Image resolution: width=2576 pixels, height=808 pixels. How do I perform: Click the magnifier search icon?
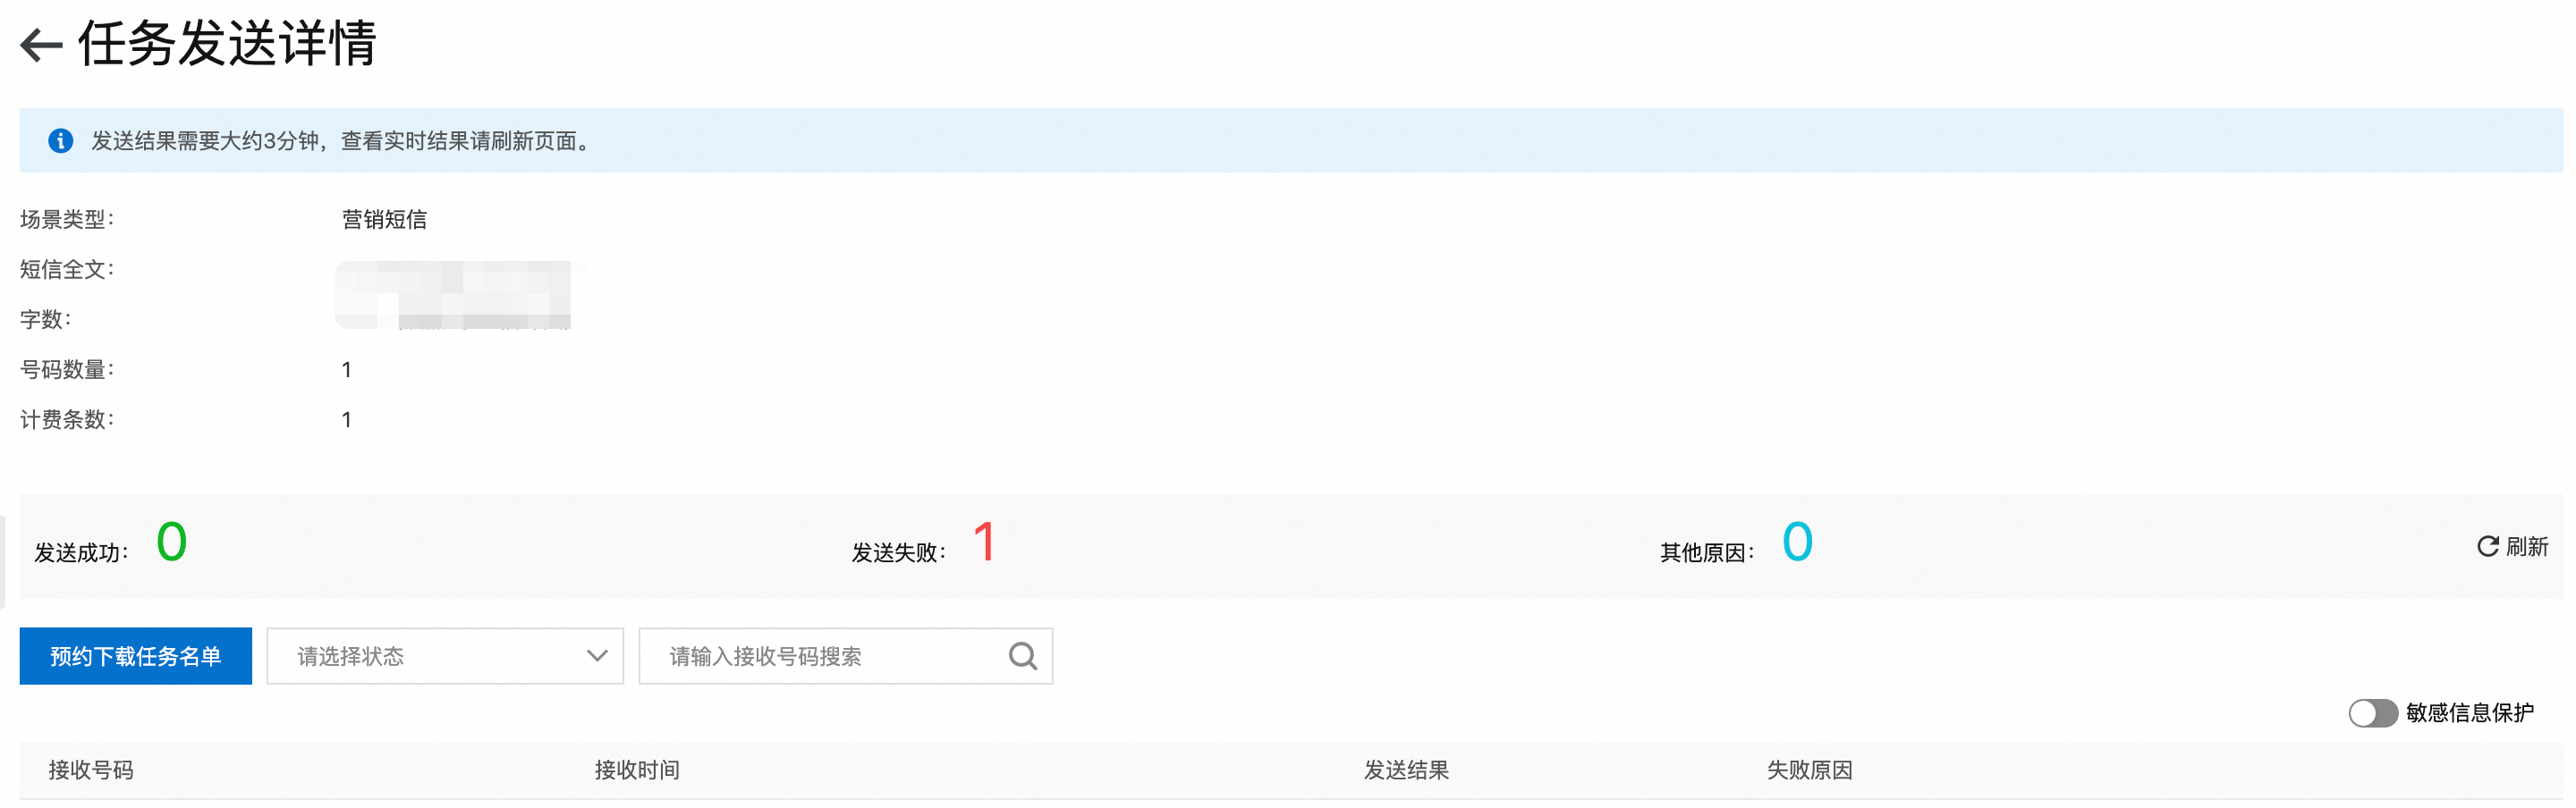[x=1022, y=656]
